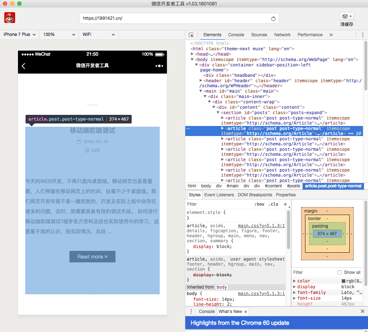Switch to the Console tab in DevTools
Image resolution: width=368 pixels, height=332 pixels.
click(x=236, y=35)
